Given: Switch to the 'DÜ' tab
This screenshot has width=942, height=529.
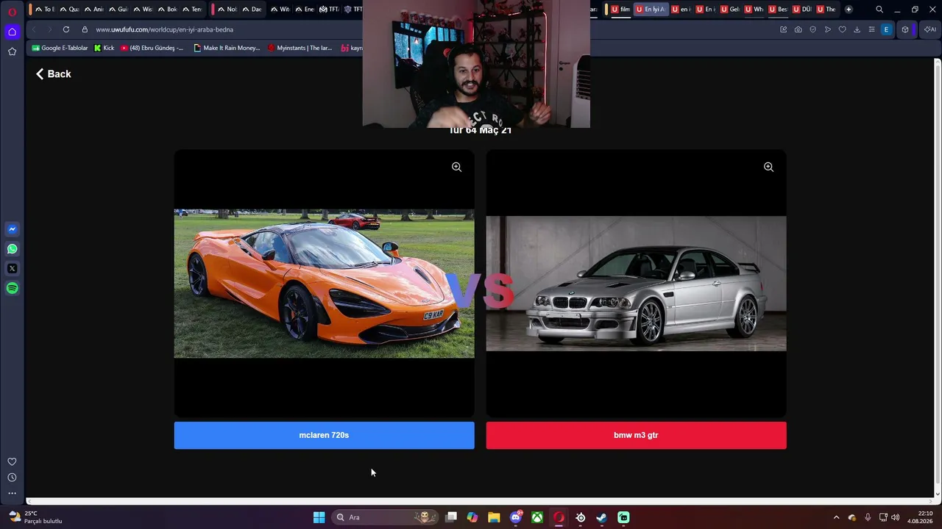Looking at the screenshot, I should [801, 10].
